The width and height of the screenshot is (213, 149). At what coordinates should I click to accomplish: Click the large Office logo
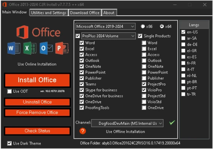point(38,32)
